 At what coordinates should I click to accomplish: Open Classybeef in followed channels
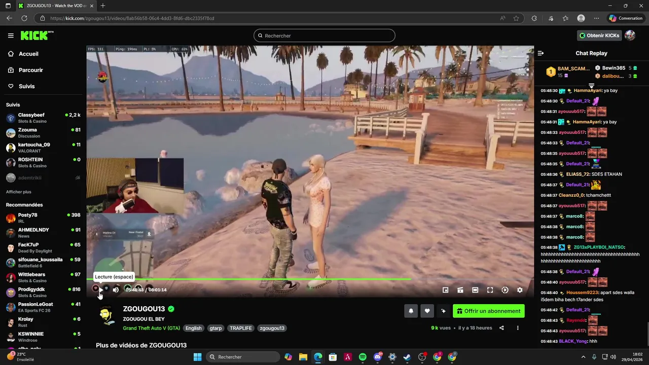pos(43,118)
